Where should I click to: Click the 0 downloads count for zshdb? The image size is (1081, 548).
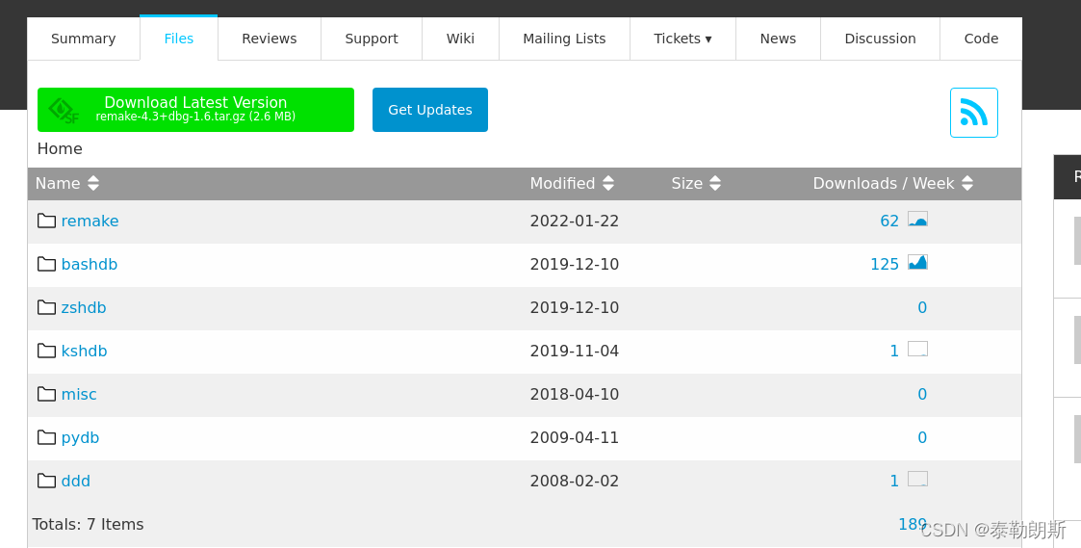[922, 308]
